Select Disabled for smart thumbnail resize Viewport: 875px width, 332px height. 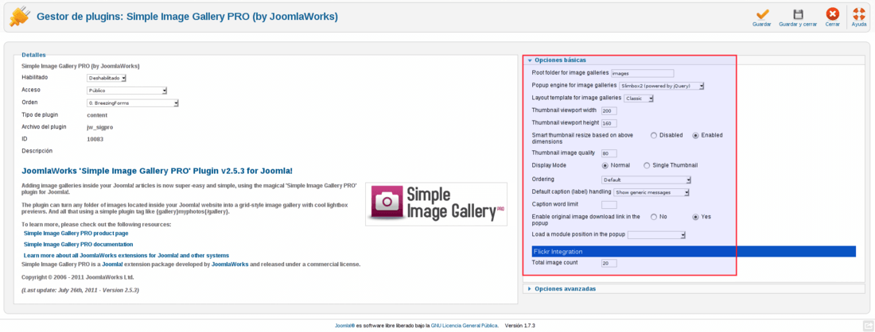(653, 135)
